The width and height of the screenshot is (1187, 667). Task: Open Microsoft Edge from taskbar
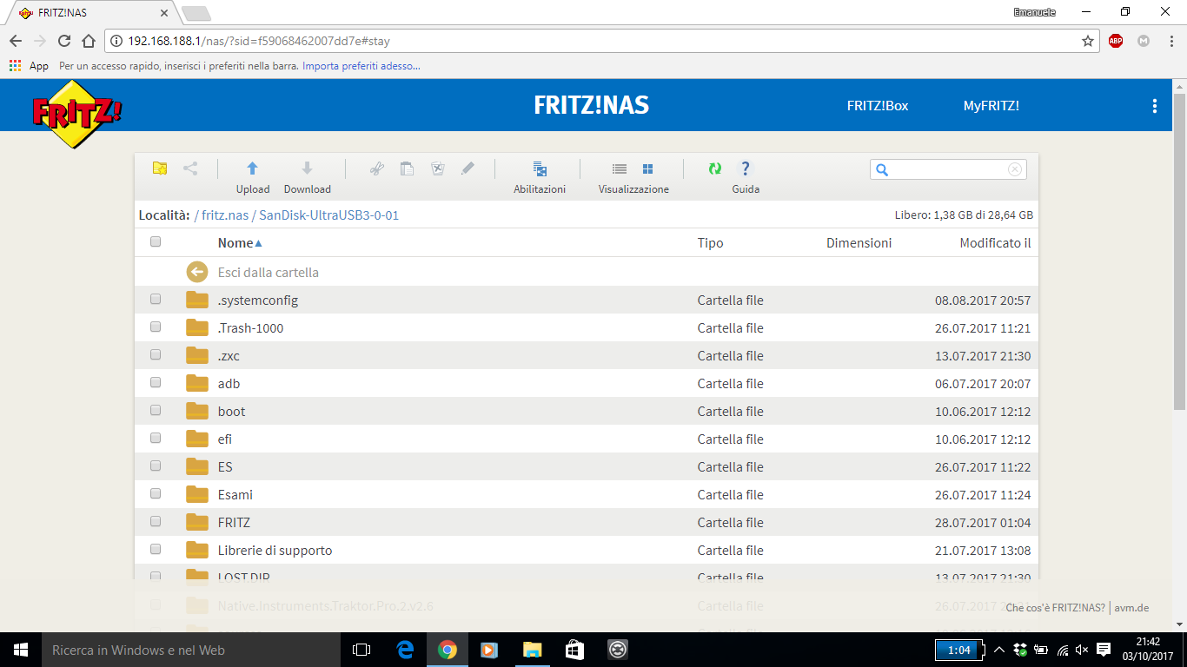tap(405, 650)
